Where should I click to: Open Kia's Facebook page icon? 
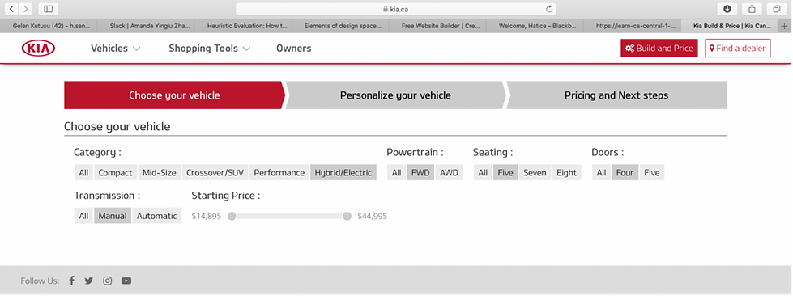(72, 281)
